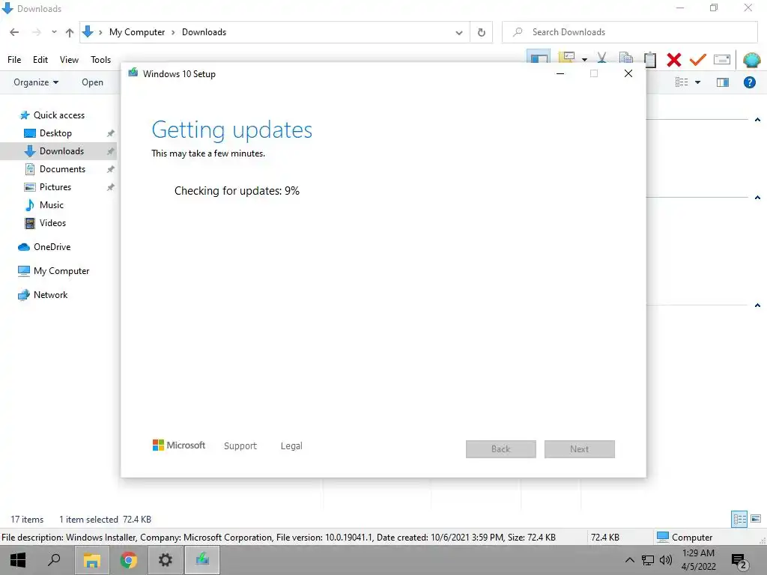
Task: Click the pin icon next to Documents
Action: (x=111, y=169)
